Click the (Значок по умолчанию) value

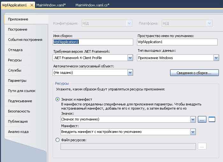click(80, 119)
